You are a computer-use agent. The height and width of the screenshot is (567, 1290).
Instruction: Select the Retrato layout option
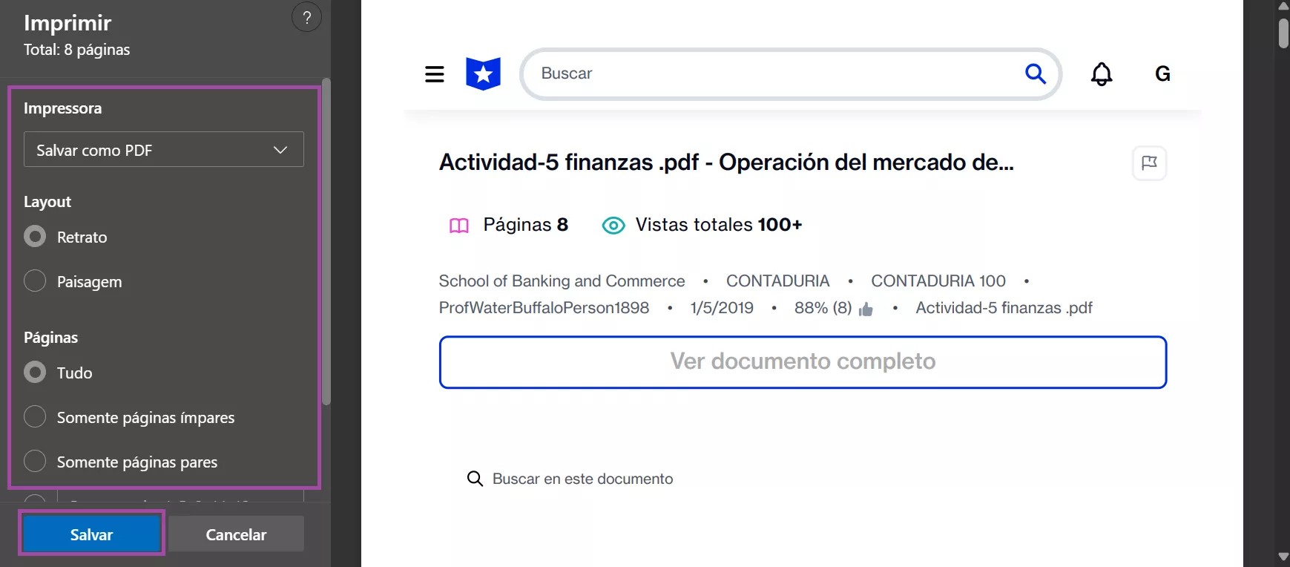point(35,237)
